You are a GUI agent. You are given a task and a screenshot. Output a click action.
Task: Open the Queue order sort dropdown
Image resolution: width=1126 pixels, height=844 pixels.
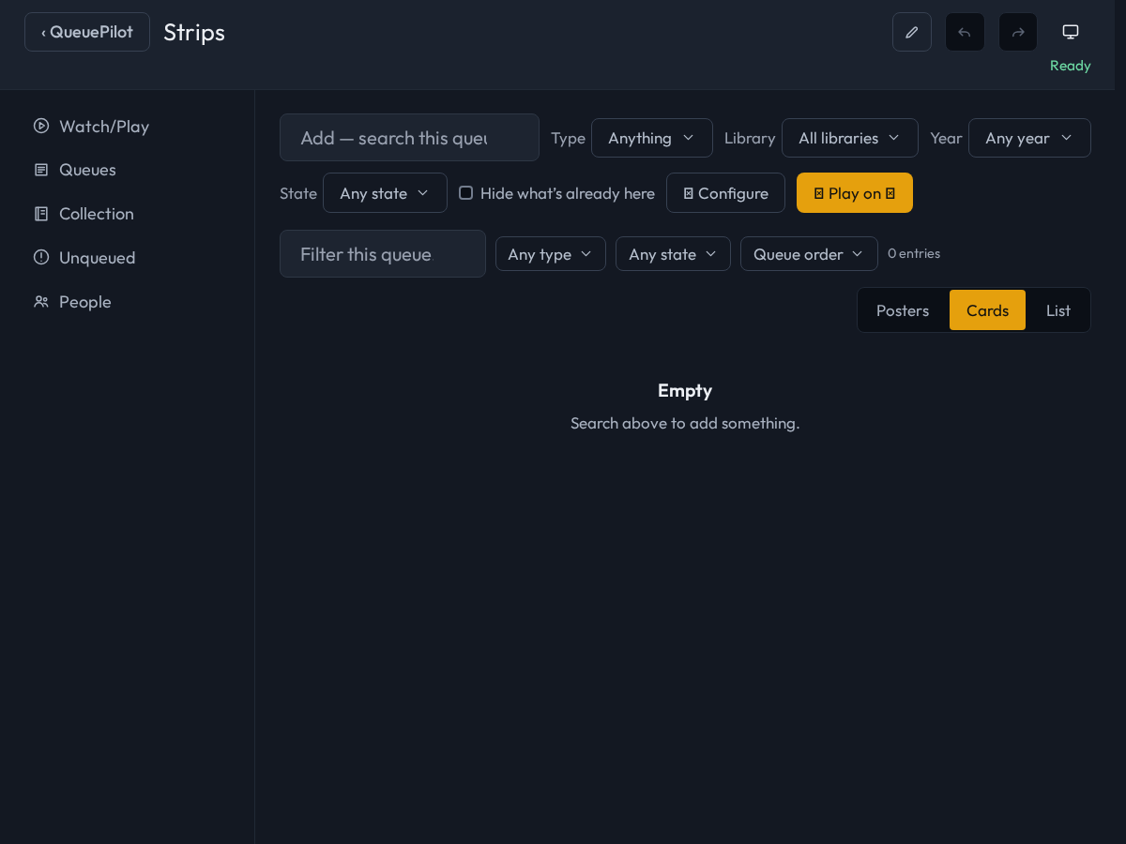click(x=809, y=254)
